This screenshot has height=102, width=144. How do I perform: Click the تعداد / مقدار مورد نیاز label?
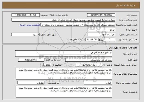pos(126,83)
